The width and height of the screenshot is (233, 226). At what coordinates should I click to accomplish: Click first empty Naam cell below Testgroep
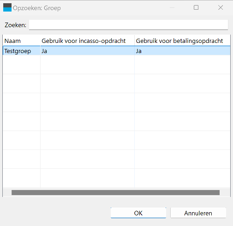click(x=22, y=65)
